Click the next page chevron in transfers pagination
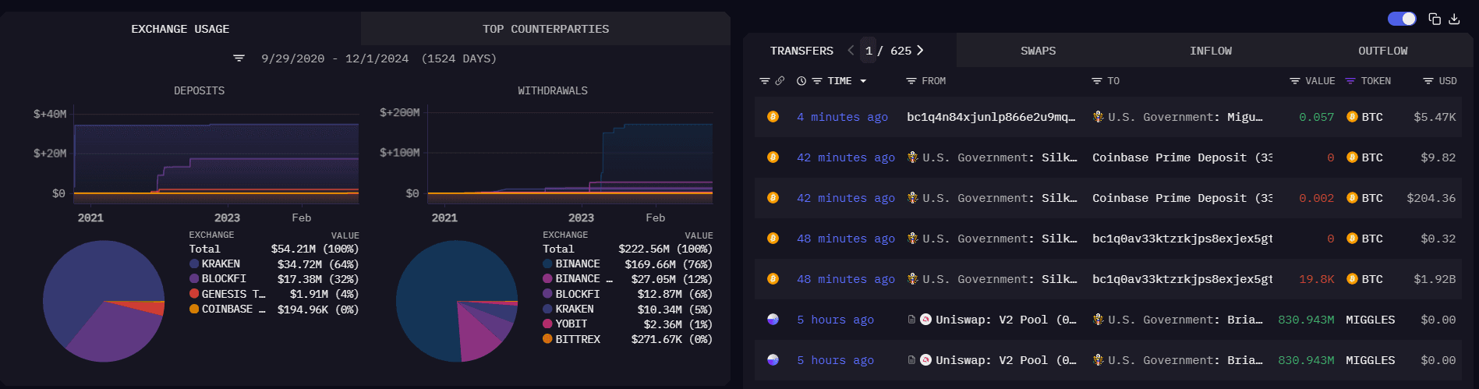Screen dimensions: 1479x389 (x=920, y=51)
